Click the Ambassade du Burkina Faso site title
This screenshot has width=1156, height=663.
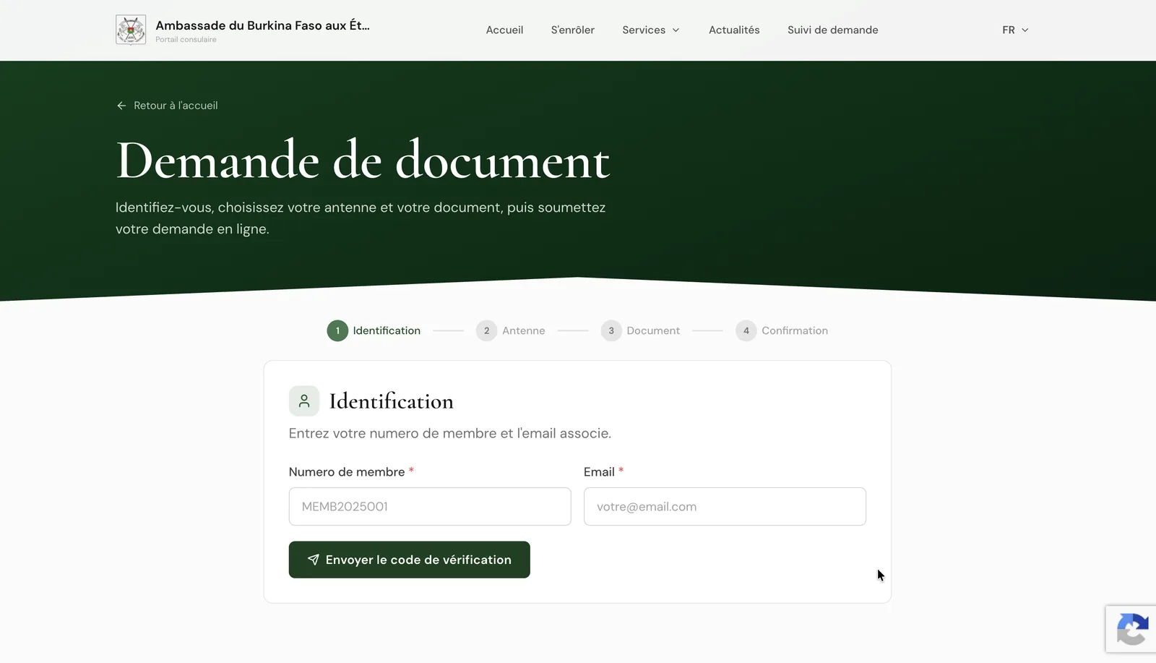[x=262, y=25]
